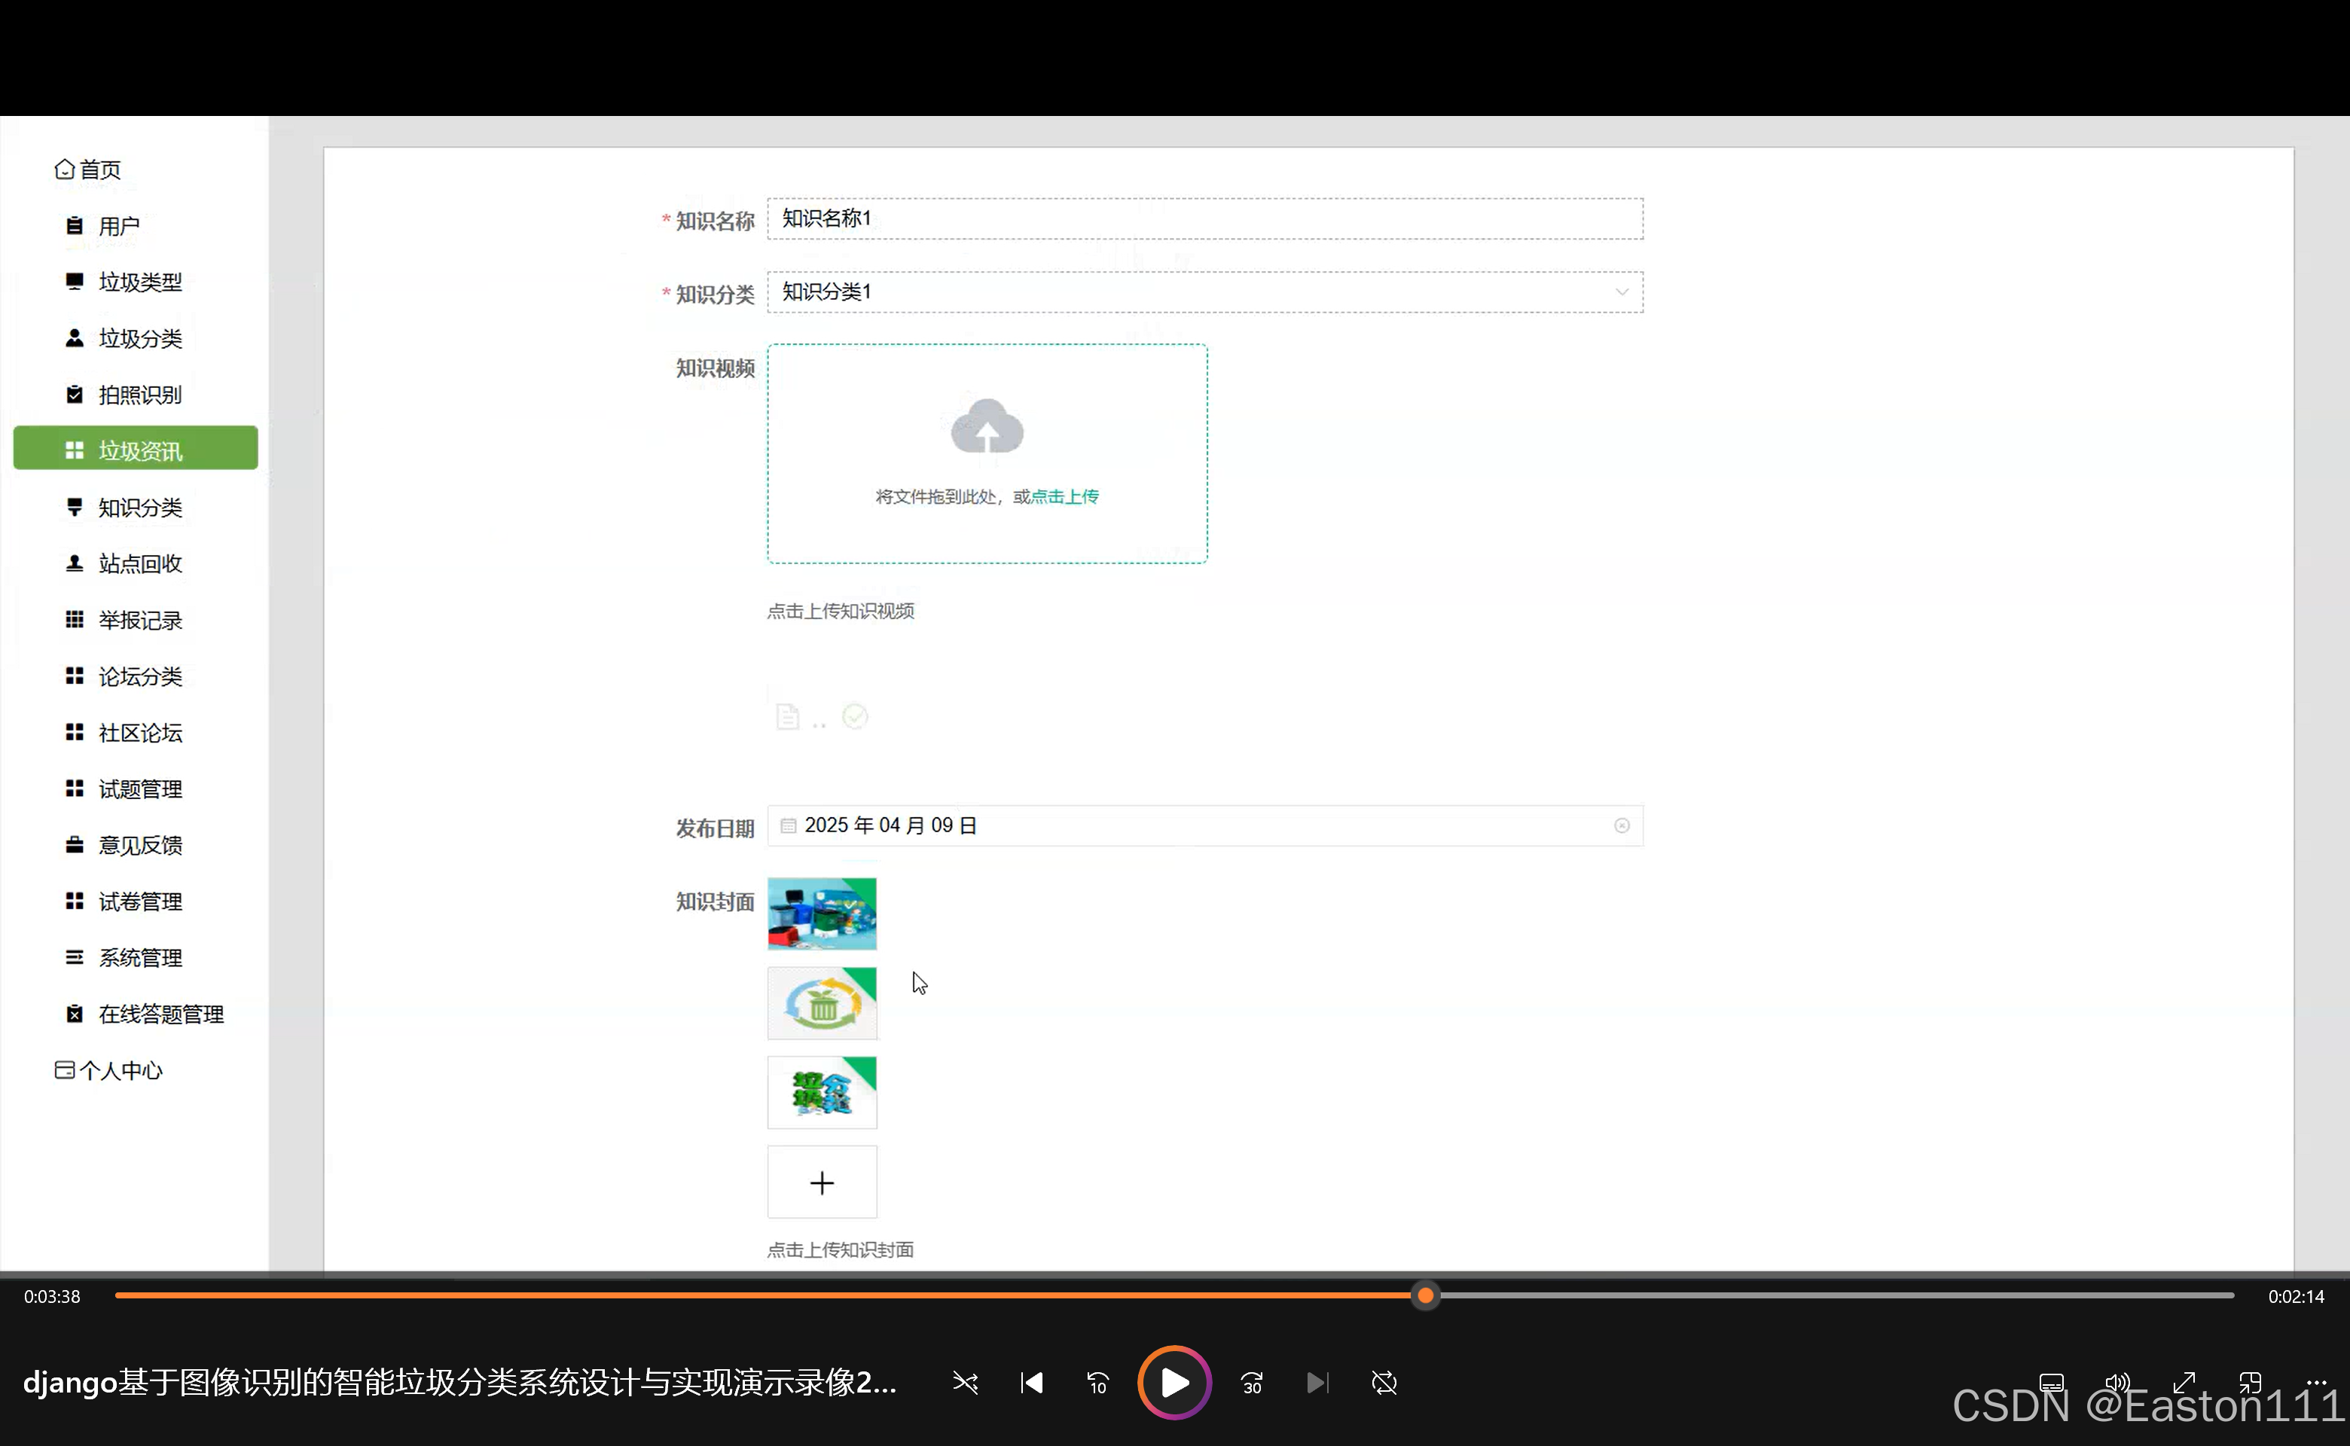Select the 垃圾分类 text cover thumbnail
This screenshot has height=1446, width=2350.
click(x=822, y=1093)
